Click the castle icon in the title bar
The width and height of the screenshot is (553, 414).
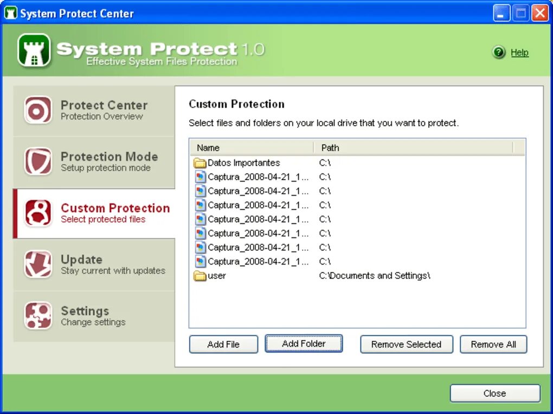[x=11, y=13]
